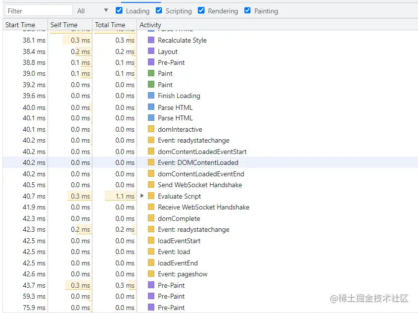
Task: Click the Receive WebSocket Handshake icon
Action: pos(151,207)
